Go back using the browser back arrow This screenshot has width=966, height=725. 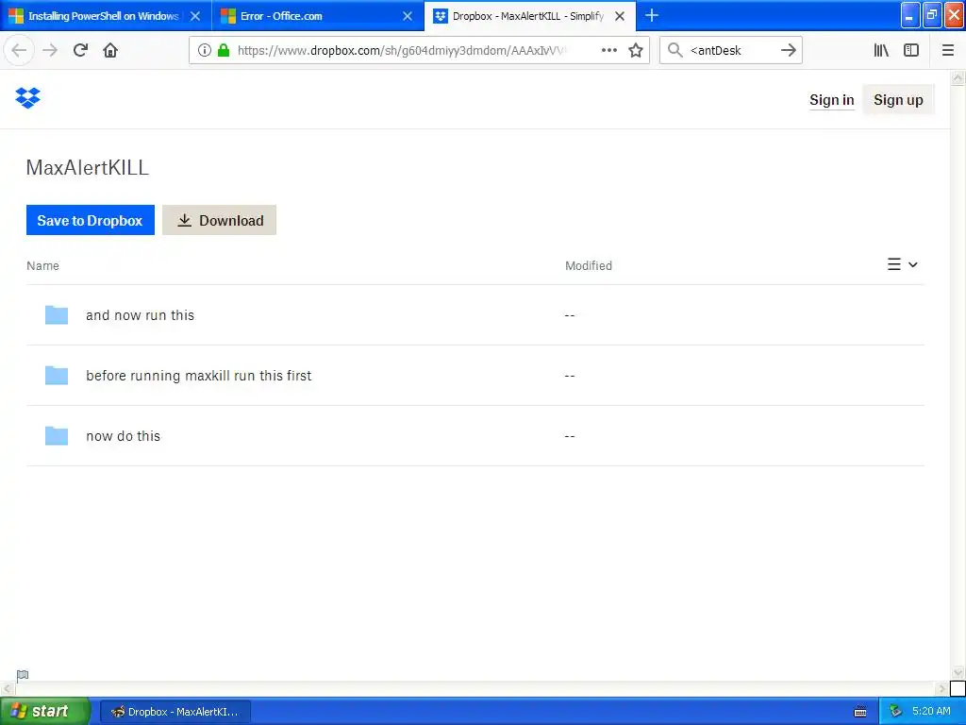click(x=19, y=51)
